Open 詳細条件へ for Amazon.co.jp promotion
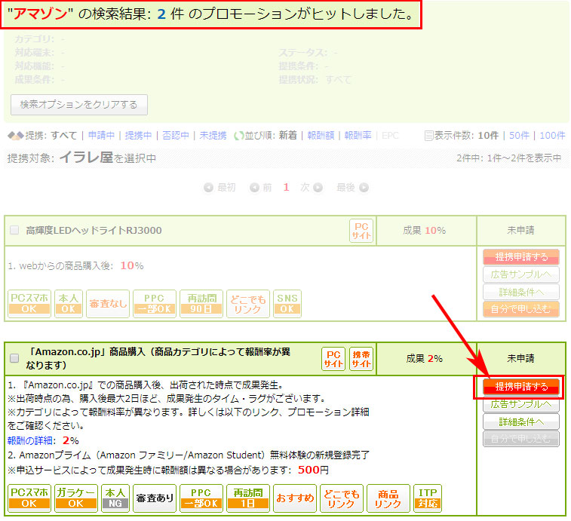 pyautogui.click(x=521, y=421)
